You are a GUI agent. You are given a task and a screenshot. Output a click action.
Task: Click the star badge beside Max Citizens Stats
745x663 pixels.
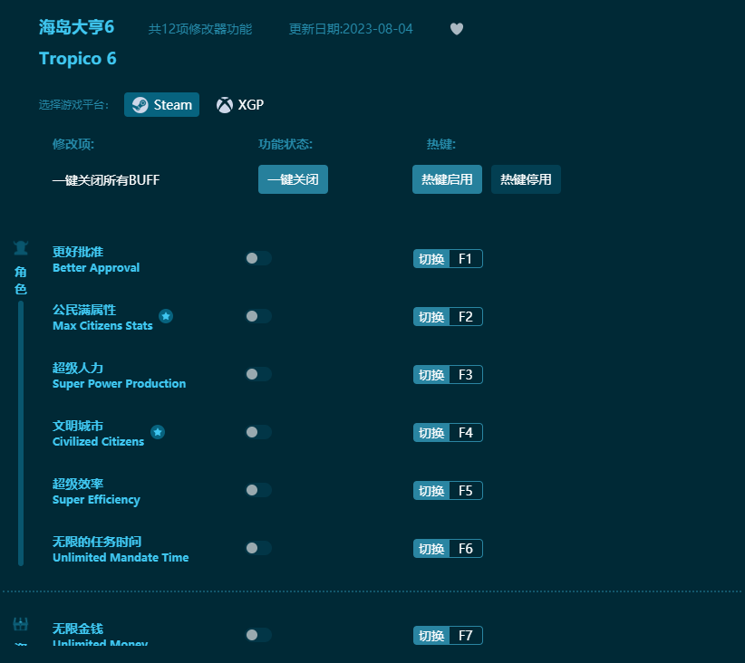pos(166,316)
